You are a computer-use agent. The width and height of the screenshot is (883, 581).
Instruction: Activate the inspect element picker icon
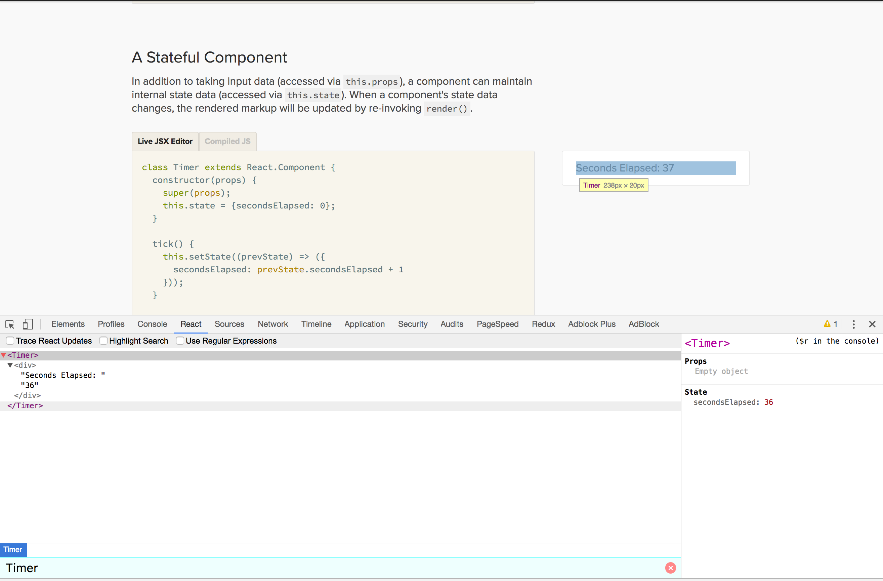pos(10,324)
